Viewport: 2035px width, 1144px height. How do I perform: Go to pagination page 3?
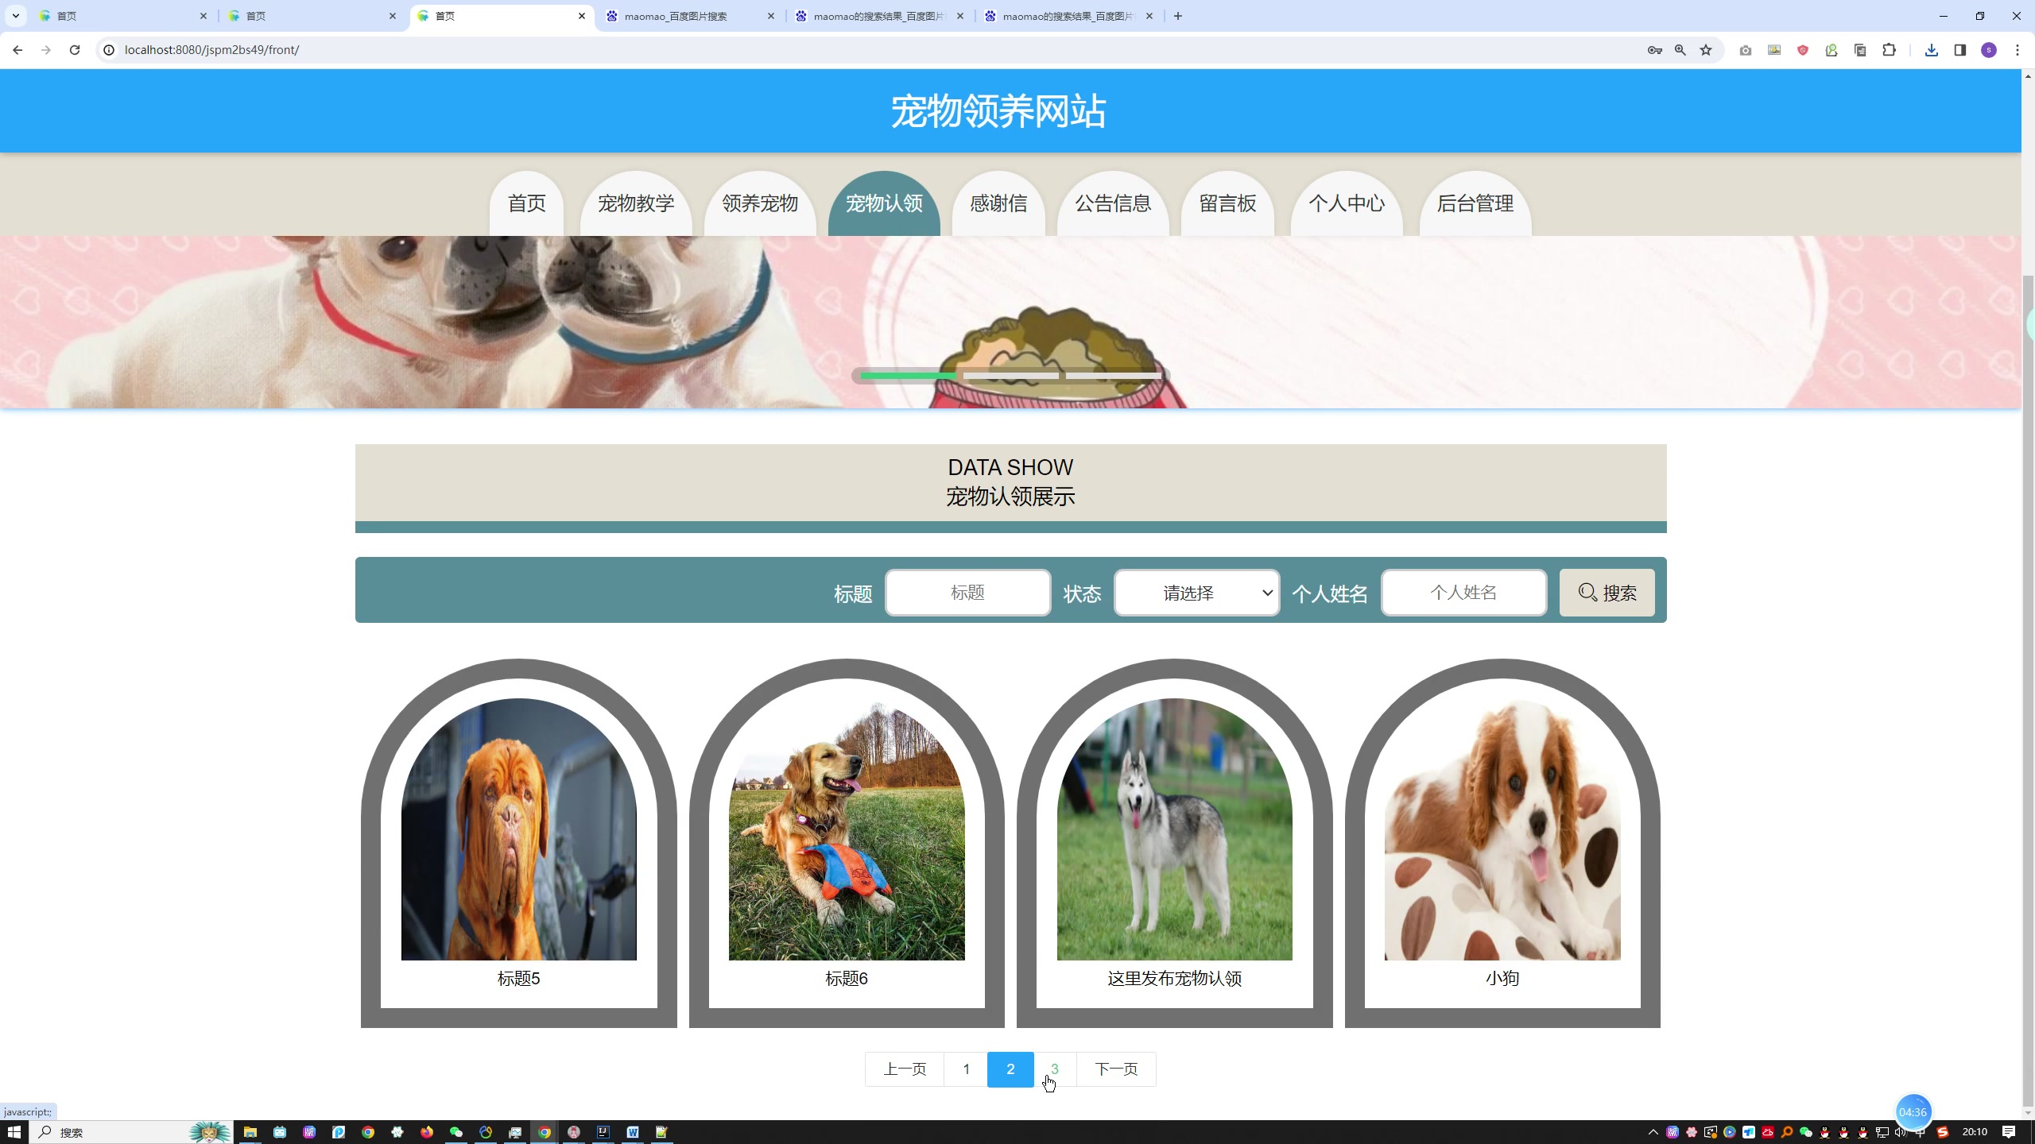(1055, 1069)
